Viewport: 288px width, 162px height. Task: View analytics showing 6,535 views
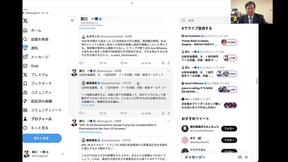click(x=146, y=113)
